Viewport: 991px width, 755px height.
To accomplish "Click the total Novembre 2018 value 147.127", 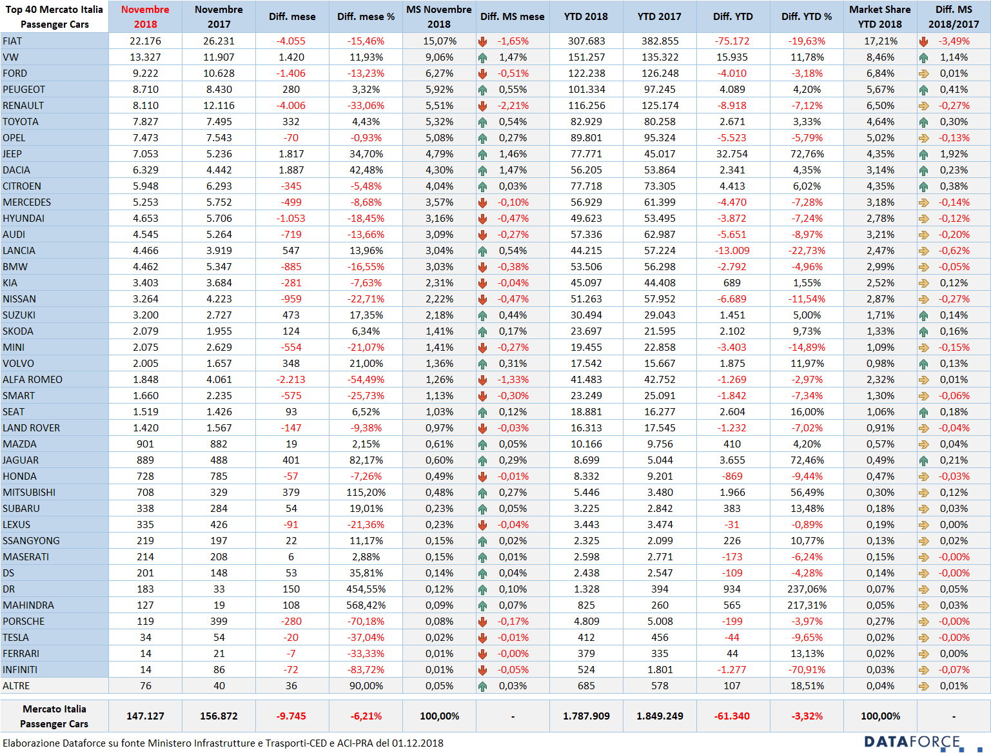I will pos(146,716).
